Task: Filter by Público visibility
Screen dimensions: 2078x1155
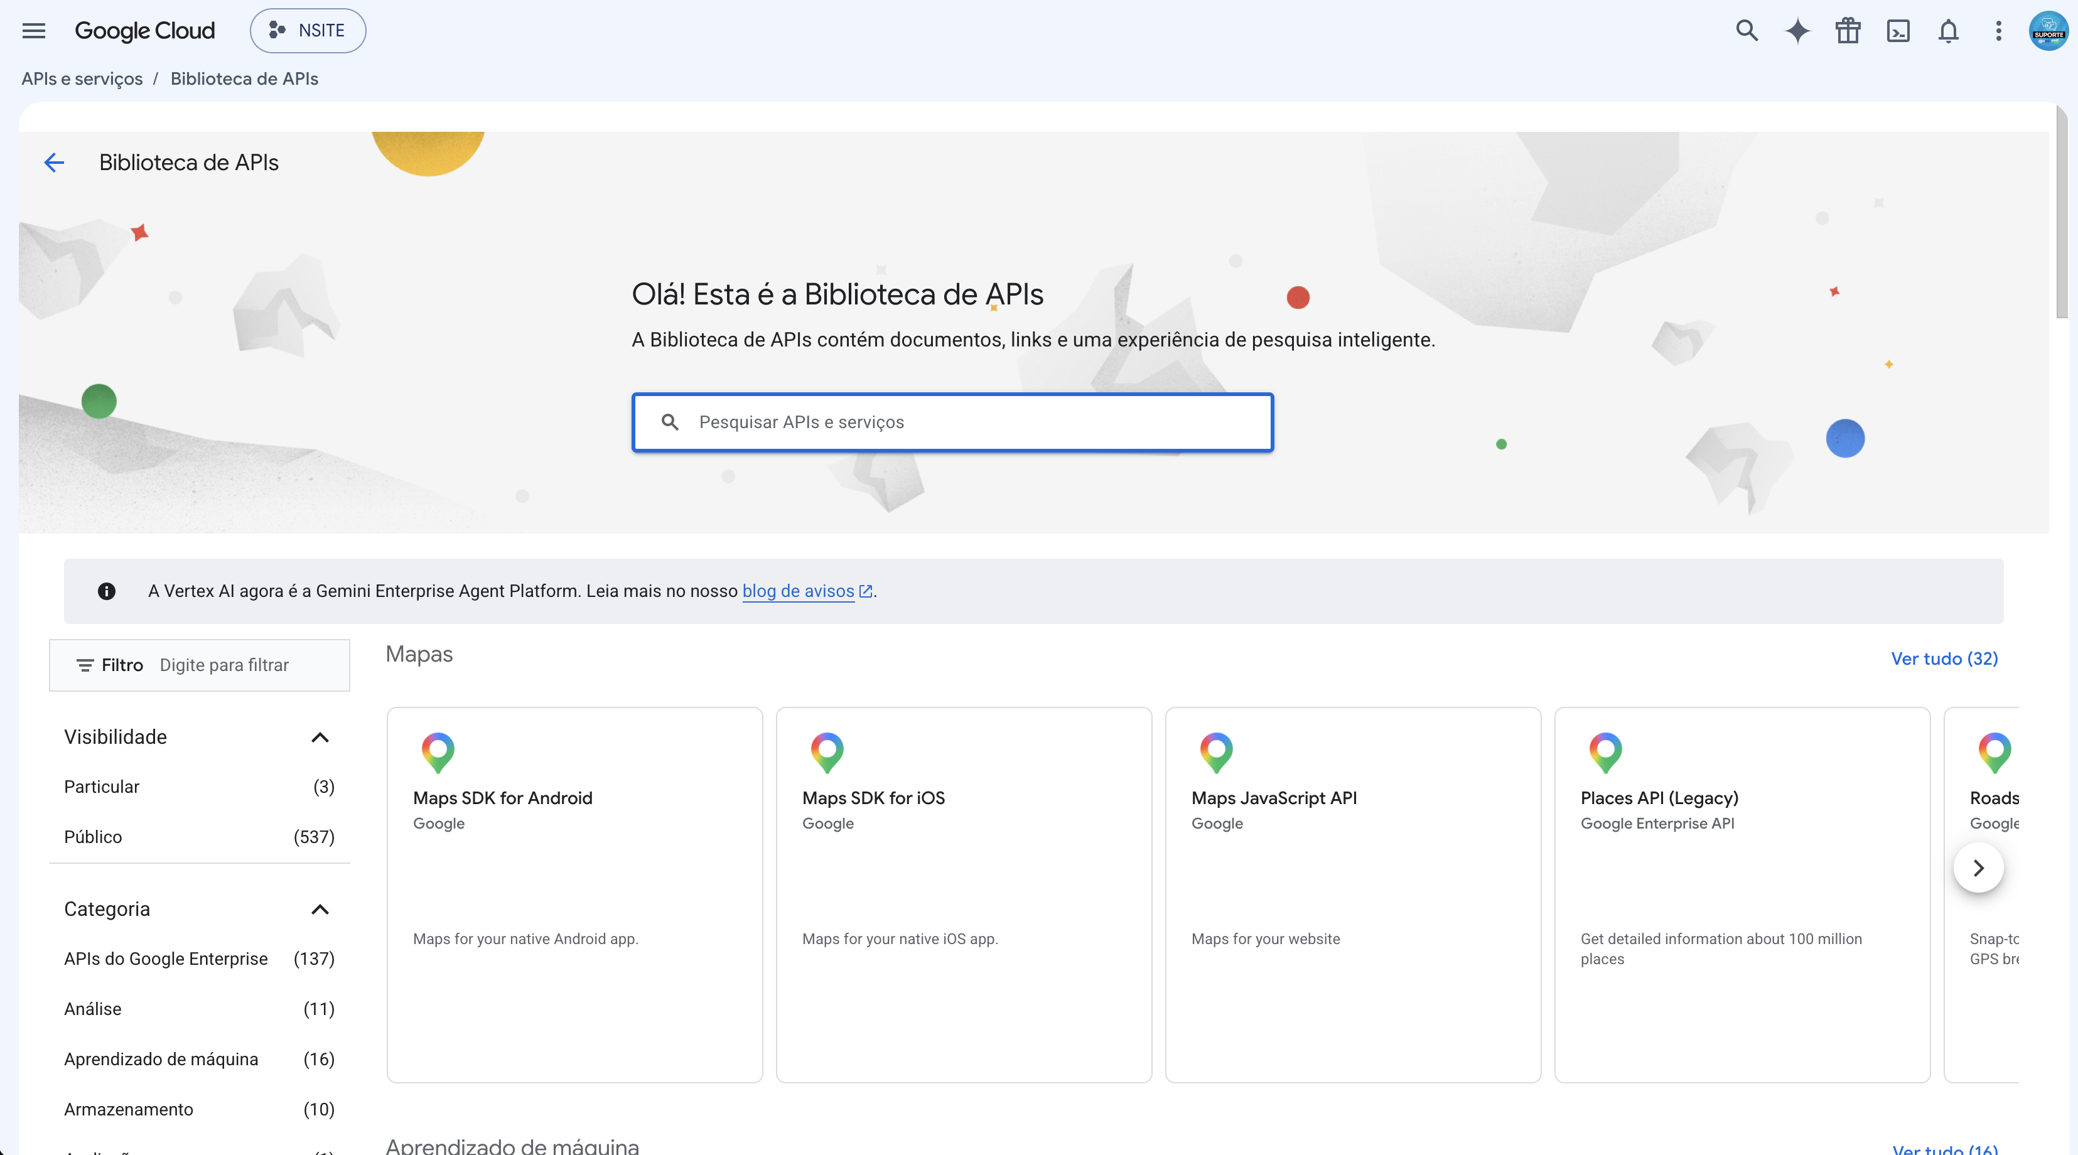Action: 199,836
